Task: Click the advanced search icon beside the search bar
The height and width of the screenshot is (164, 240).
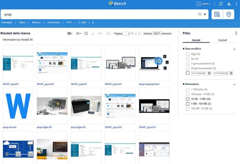Action: [x=217, y=14]
